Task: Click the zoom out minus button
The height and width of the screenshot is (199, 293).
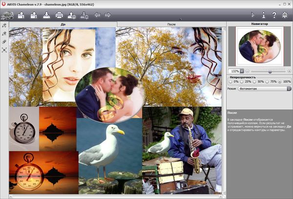Action: 248,71
